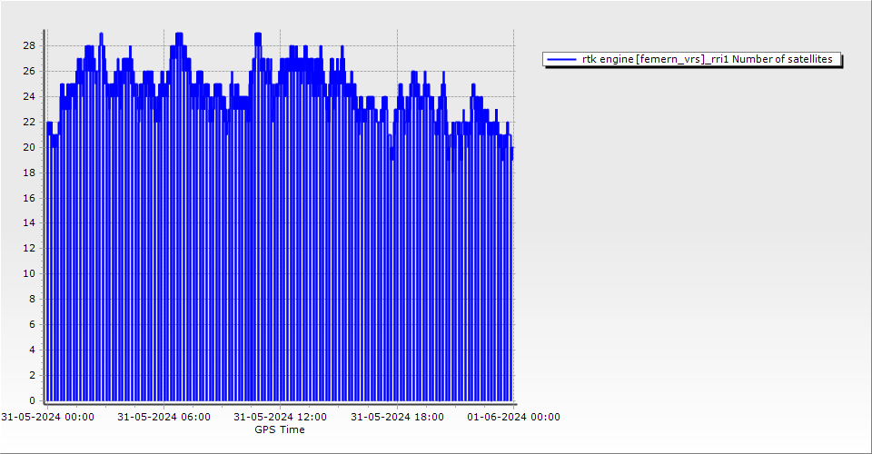Click the blue line sample in the legend
Viewport: 872px width, 454px height.
click(x=561, y=59)
